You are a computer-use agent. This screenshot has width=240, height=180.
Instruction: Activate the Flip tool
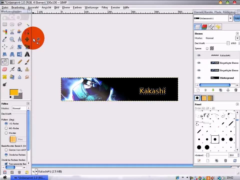point(19,54)
